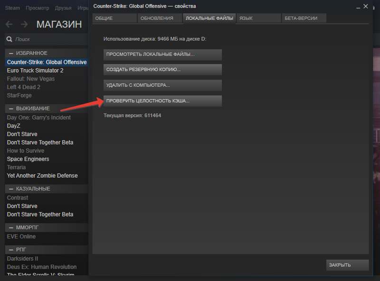The height and width of the screenshot is (281, 380).
Task: Open the ЯЗЫК tab
Action: coord(258,18)
